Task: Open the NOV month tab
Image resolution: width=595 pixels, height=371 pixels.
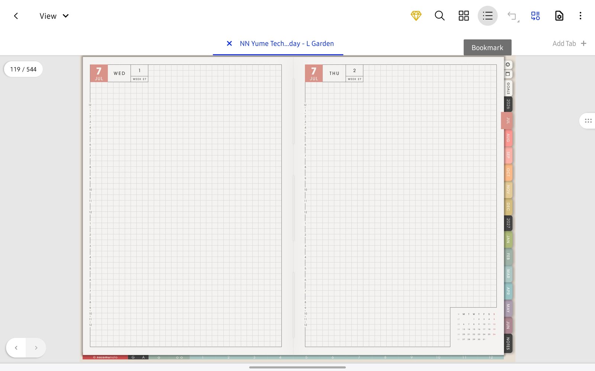Action: click(x=508, y=190)
